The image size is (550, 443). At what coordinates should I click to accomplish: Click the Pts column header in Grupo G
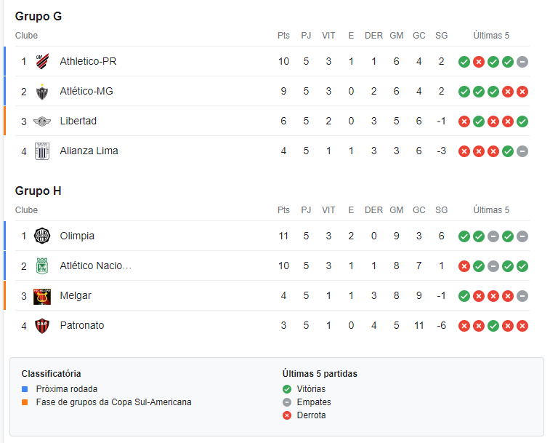(283, 36)
